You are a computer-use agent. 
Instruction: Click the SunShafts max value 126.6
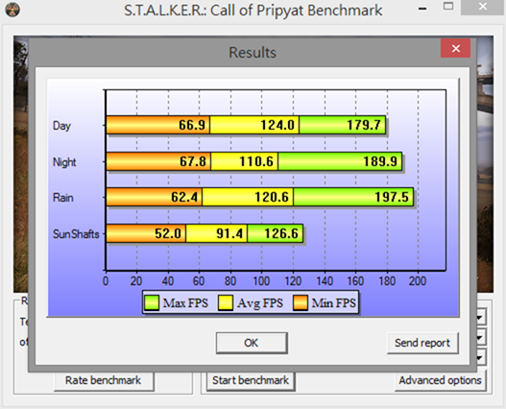281,233
